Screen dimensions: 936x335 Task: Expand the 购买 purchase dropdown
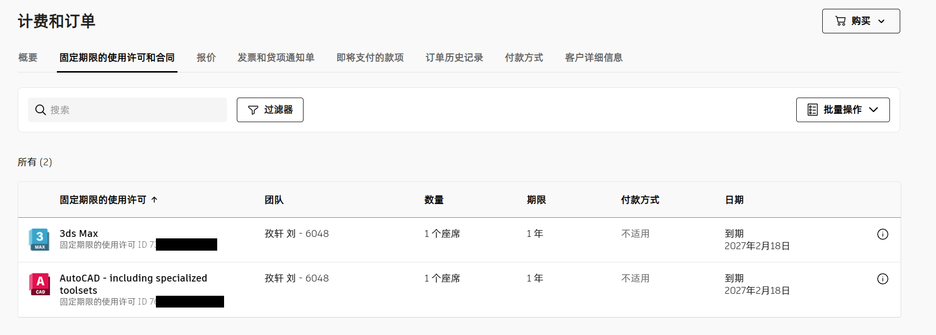[860, 21]
